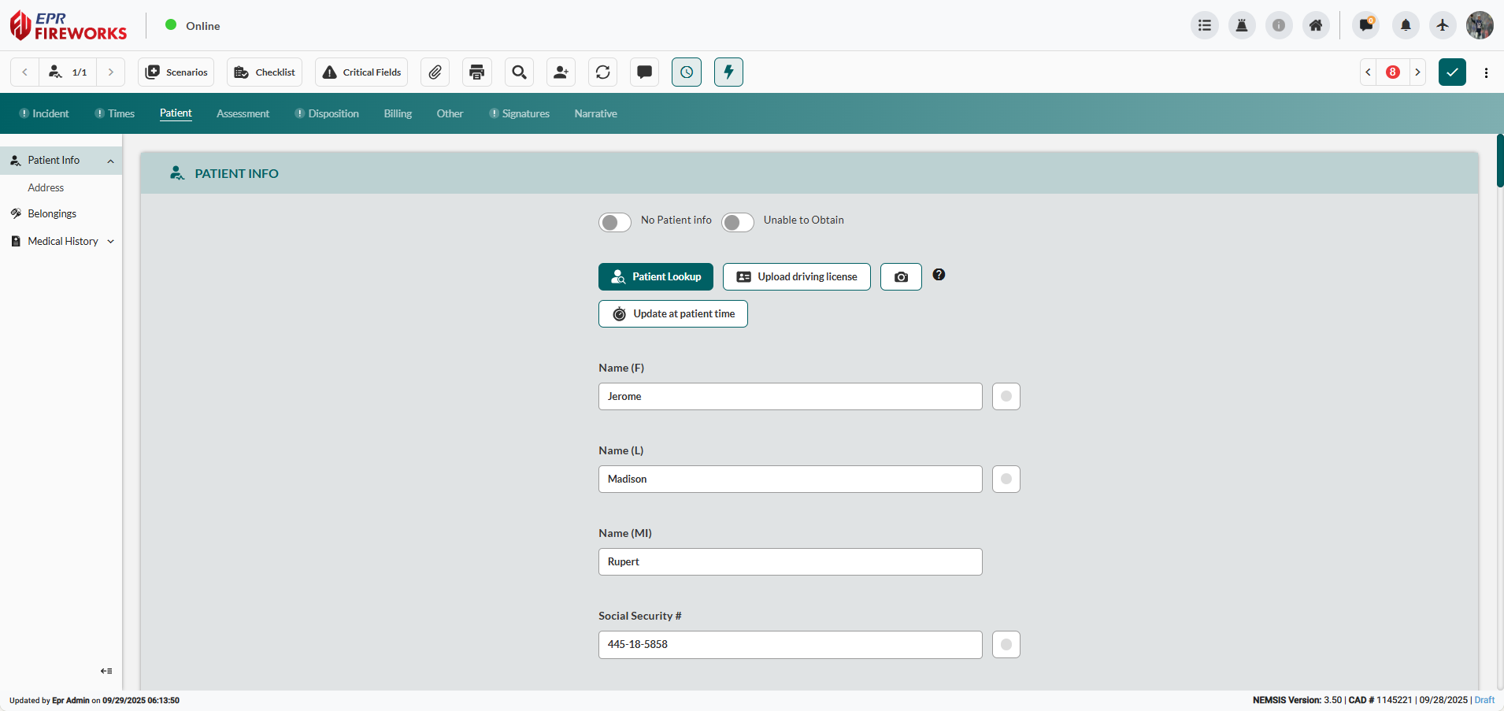
Task: Click the add patient icon
Action: 561,72
